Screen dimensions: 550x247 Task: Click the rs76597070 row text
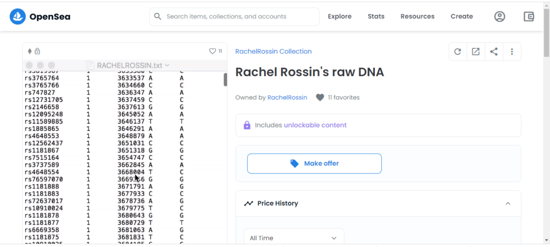44,179
